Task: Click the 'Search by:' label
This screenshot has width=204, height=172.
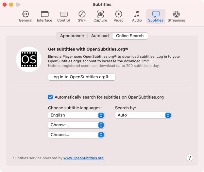Action: 126,108
